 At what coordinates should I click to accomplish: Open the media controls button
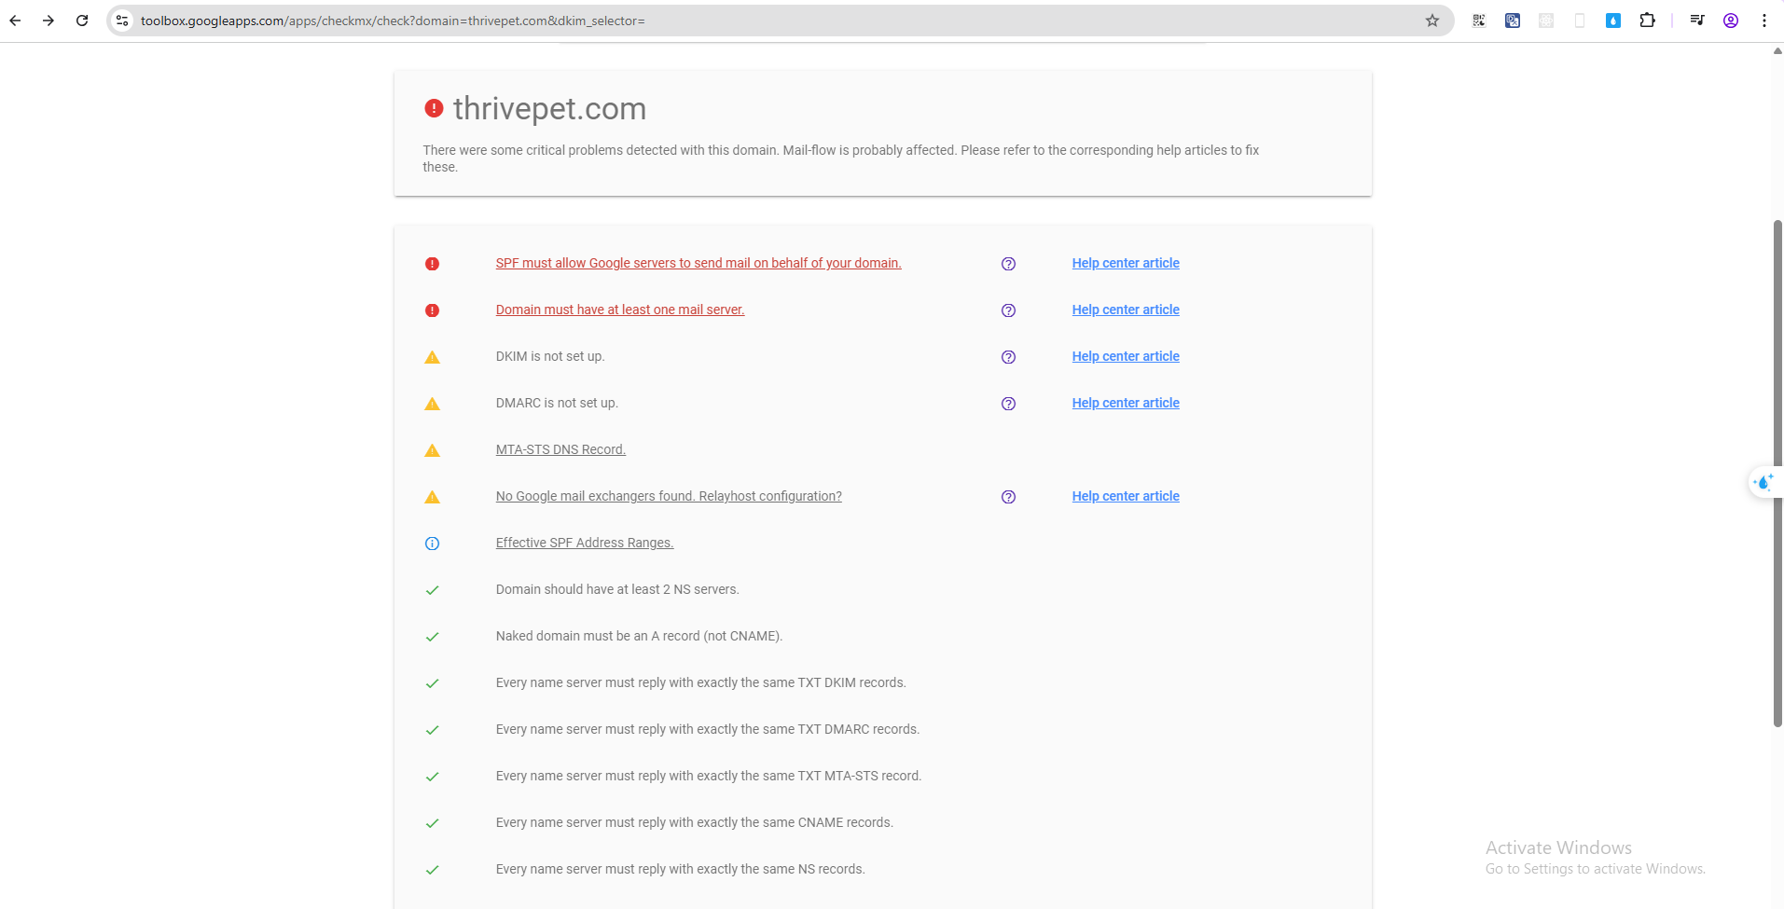coord(1697,21)
